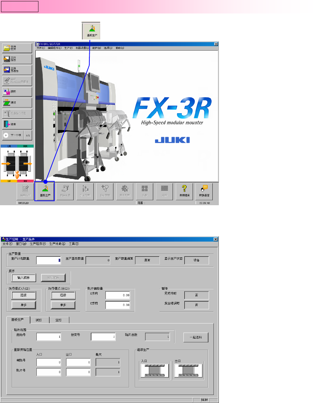The image size is (321, 403).
Task: Toggle the 发生错误时 pause setting
Action: [197, 305]
